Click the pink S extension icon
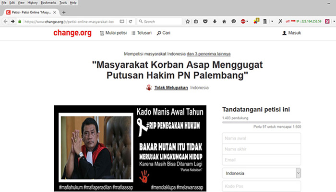The width and height of the screenshot is (336, 192). click(327, 22)
